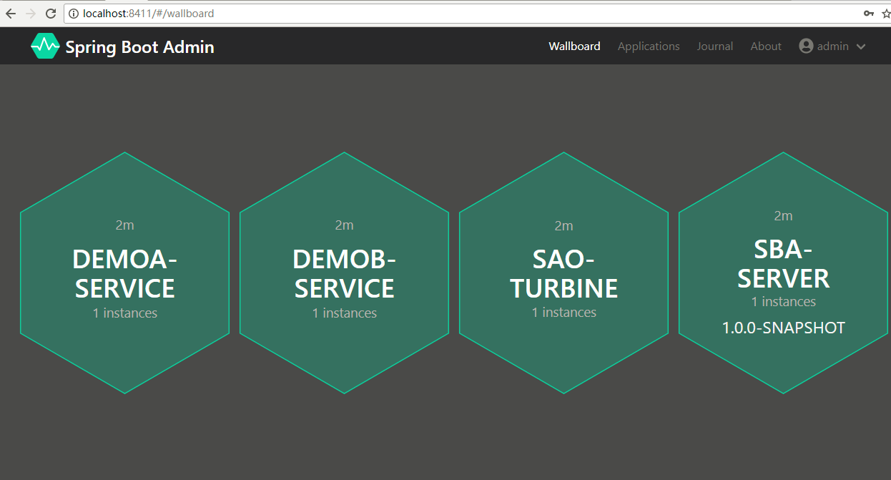The image size is (891, 480).
Task: Click the admin user avatar icon
Action: click(807, 46)
